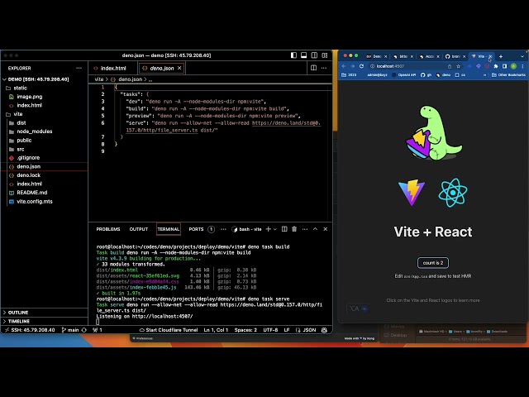Viewport: 529px width, 397px height.
Task: Open browser extensions puzzle icon
Action: [x=496, y=66]
